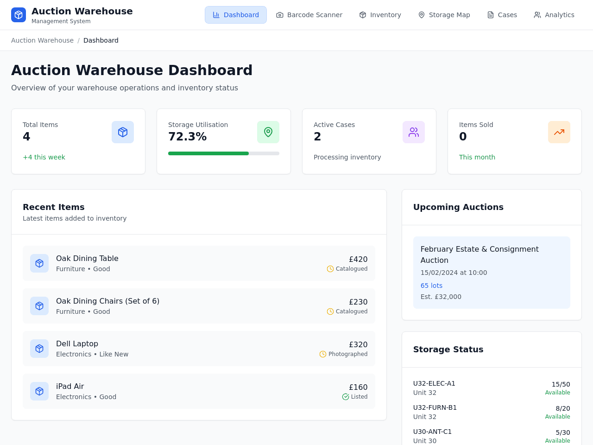Switch to the Inventory tab

coord(380,15)
